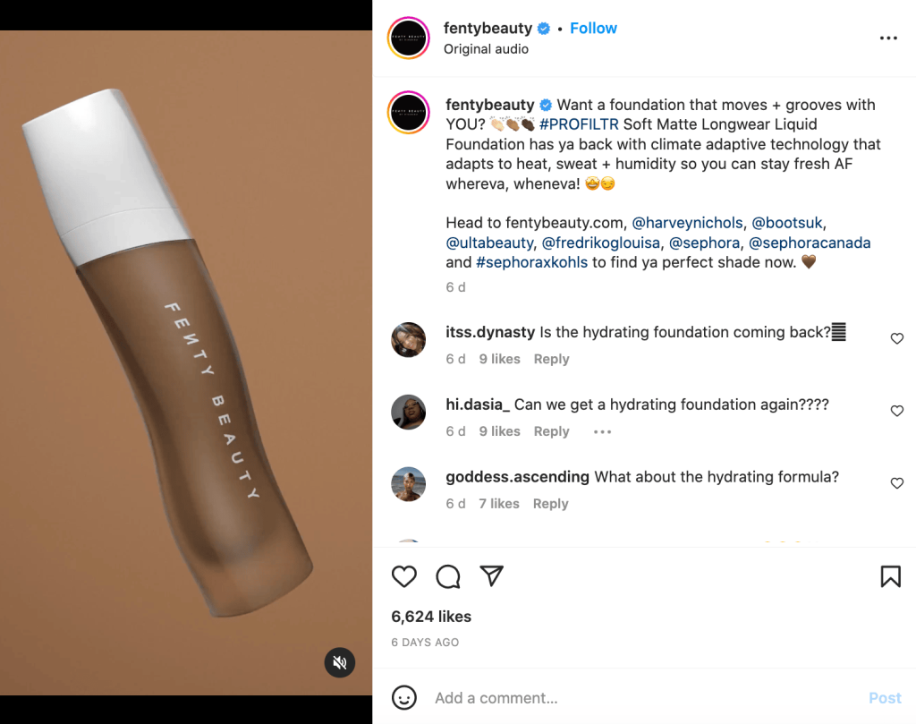Open fentybeauty's profile picture in header
The width and height of the screenshot is (916, 724).
click(x=409, y=38)
